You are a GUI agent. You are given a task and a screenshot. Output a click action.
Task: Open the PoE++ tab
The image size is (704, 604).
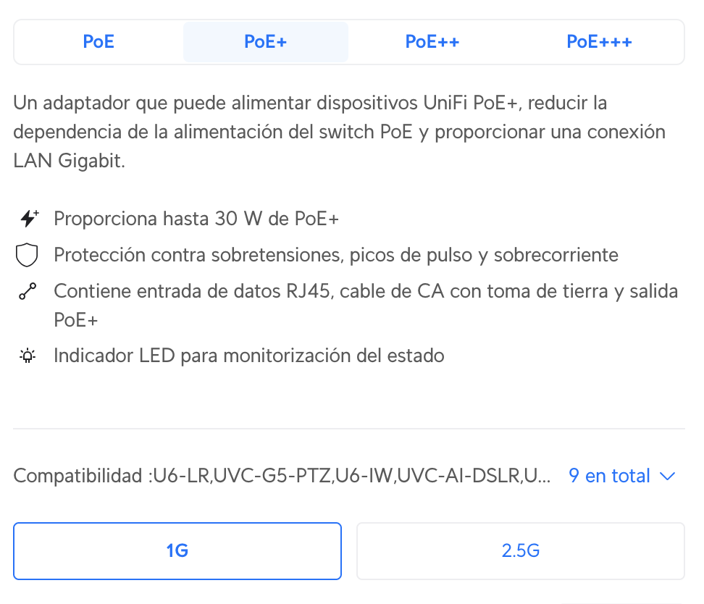[432, 41]
